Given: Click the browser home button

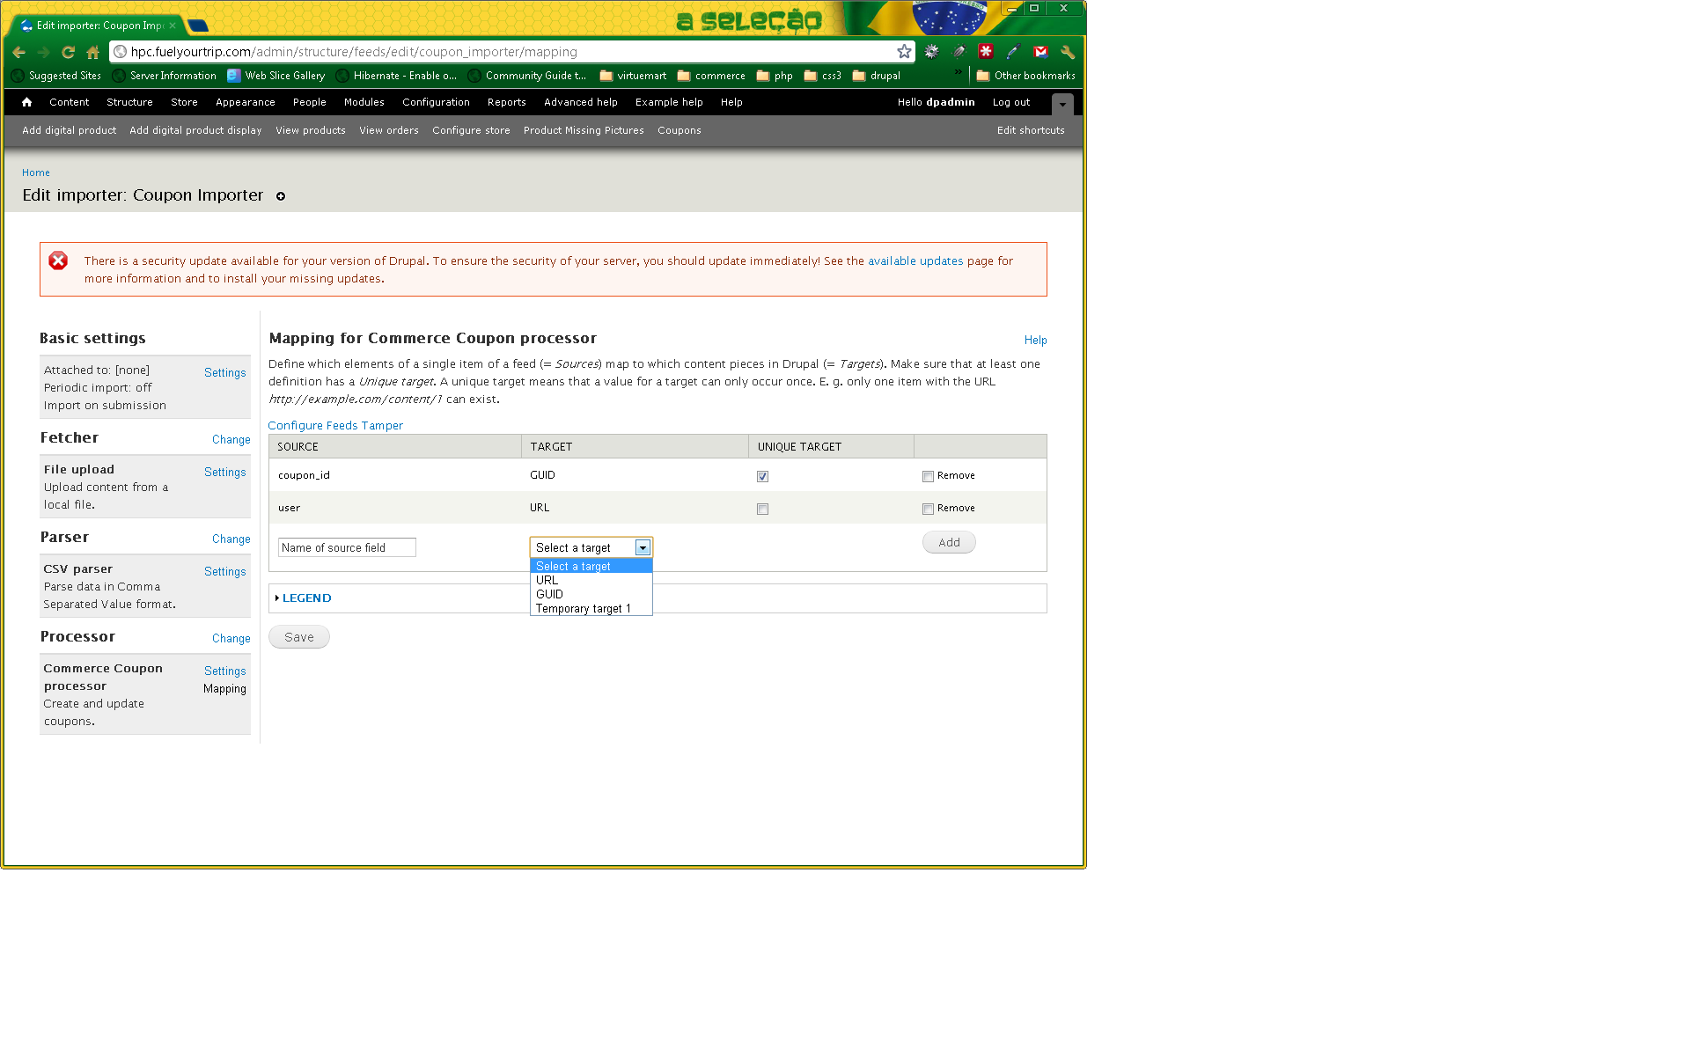Looking at the screenshot, I should 92,52.
